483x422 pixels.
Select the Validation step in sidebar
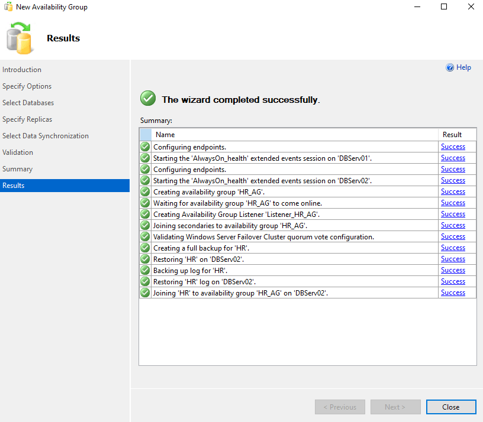18,152
